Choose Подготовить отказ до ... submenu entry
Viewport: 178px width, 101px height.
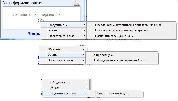(113, 93)
